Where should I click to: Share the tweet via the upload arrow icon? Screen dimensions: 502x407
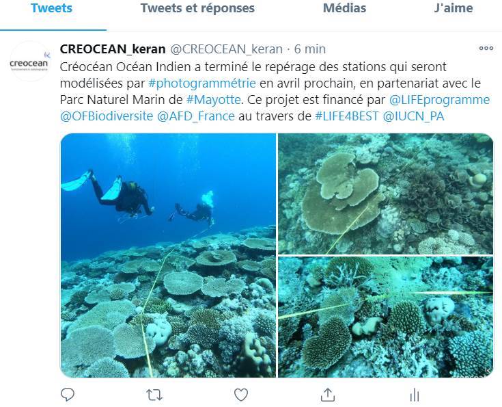[x=328, y=395]
